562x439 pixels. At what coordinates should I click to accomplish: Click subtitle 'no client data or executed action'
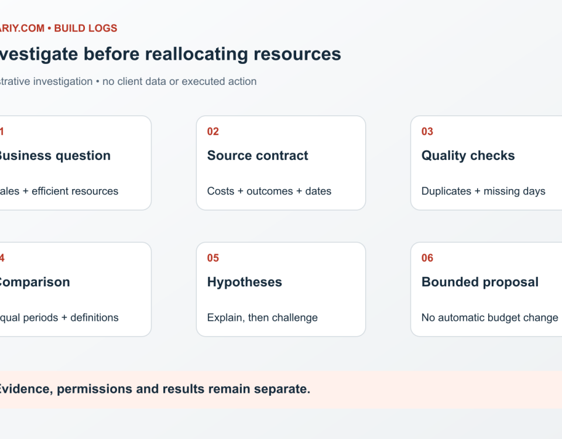tap(180, 81)
